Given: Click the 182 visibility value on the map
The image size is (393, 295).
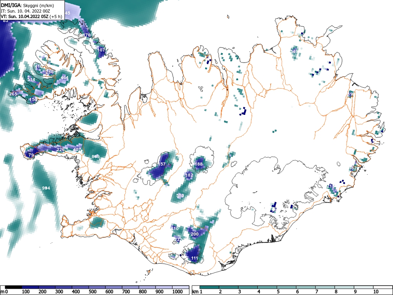Looking at the screenshot, I should (x=189, y=175).
